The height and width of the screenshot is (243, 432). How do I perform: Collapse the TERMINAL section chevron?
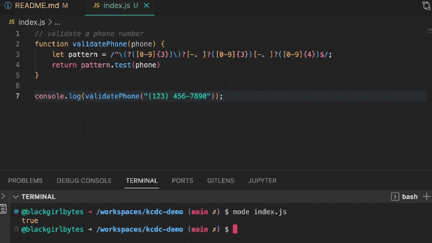15,197
